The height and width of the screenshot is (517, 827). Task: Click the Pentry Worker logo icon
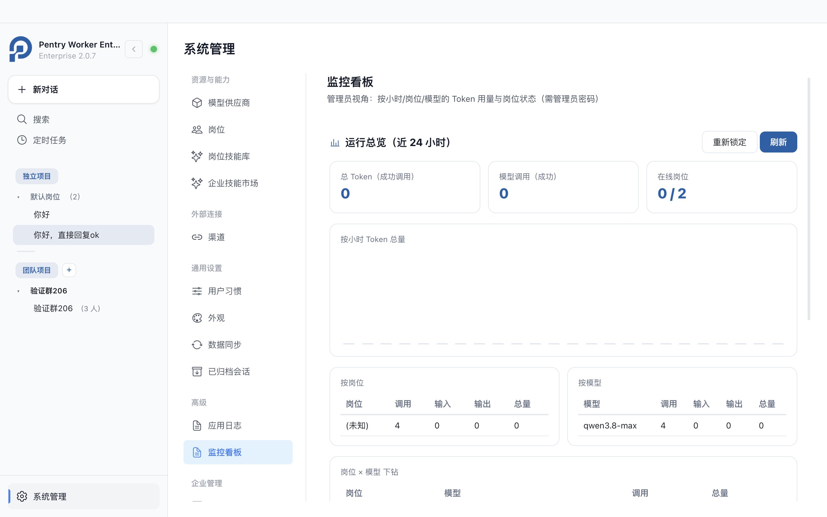(x=20, y=49)
